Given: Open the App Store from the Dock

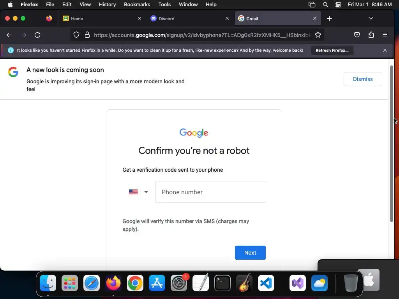Looking at the screenshot, I should (157, 283).
